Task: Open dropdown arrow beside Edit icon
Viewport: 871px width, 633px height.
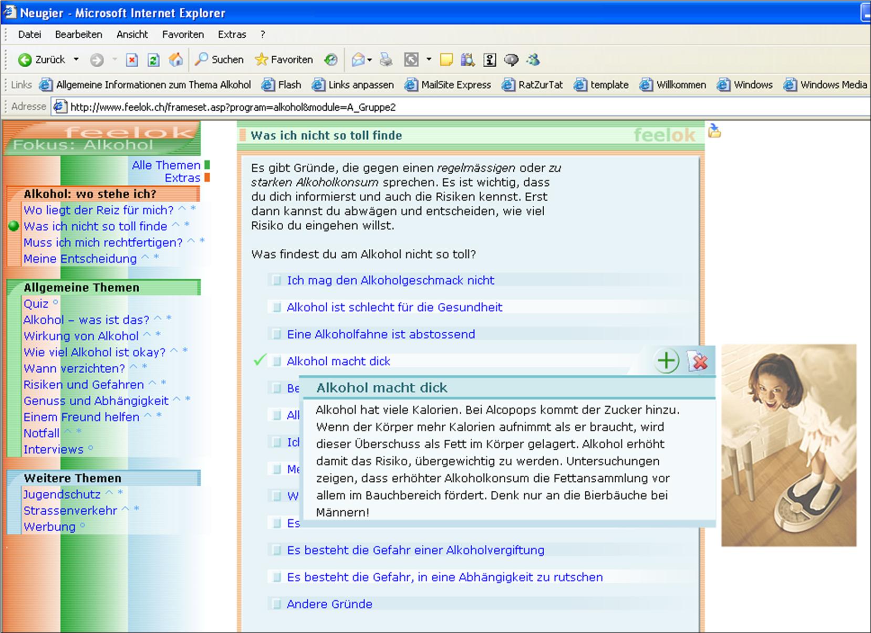Action: [x=429, y=59]
